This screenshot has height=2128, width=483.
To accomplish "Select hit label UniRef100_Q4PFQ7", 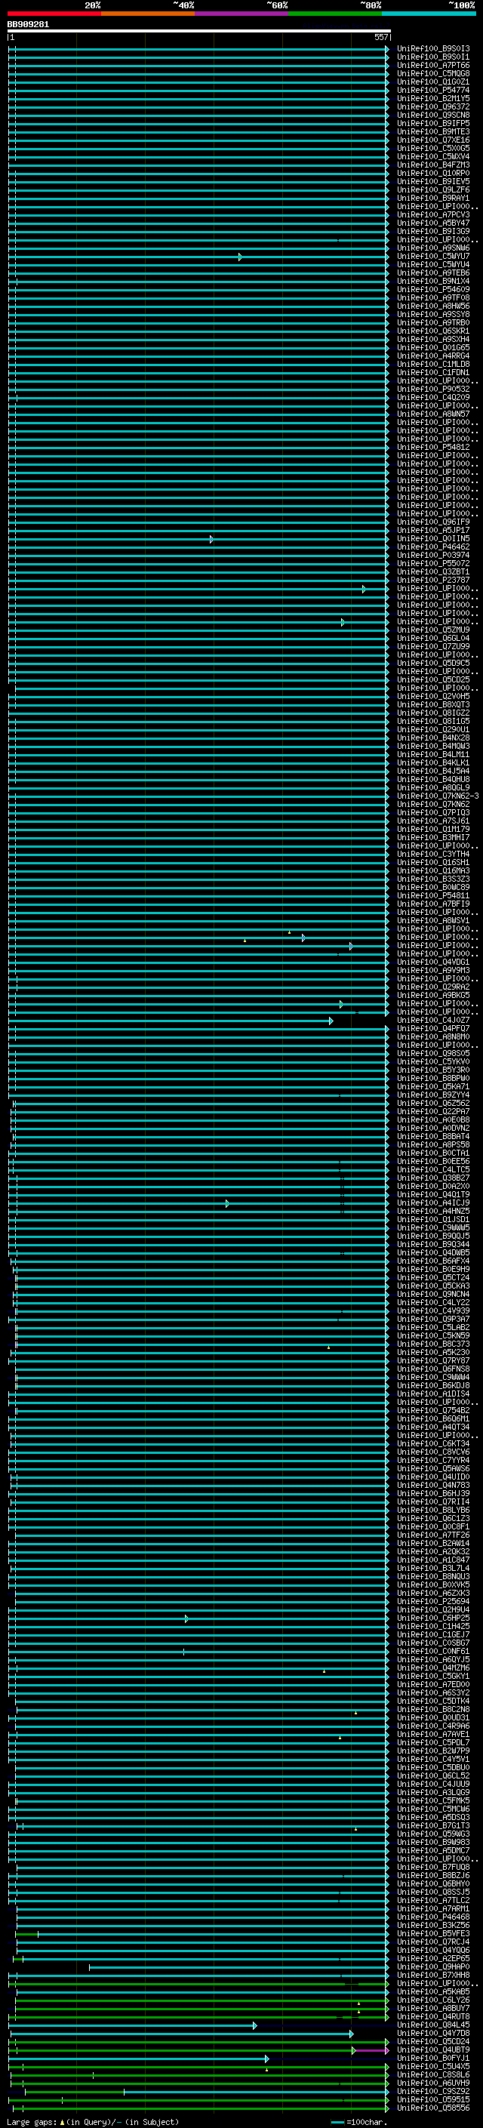I will click(x=432, y=1028).
